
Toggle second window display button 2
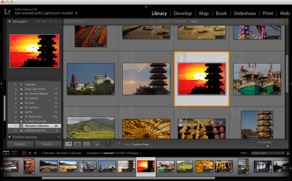point(14,153)
